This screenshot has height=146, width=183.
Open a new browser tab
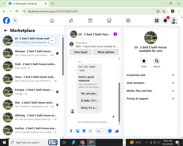[x=52, y=4]
